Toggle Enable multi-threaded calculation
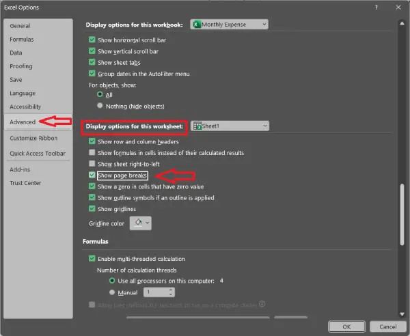The height and width of the screenshot is (336, 410). [92, 259]
